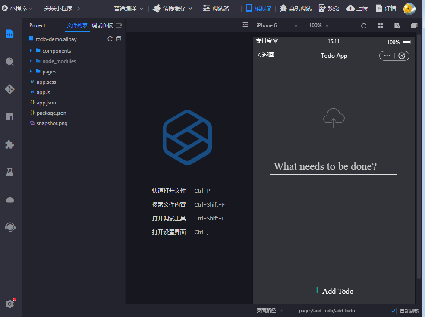
Task: Open the cloud services sidebar icon
Action: pyautogui.click(x=10, y=200)
